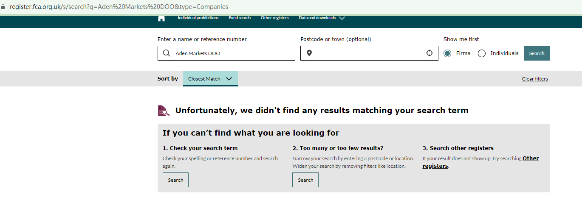Open the Fund search menu item
582x211 pixels.
240,18
